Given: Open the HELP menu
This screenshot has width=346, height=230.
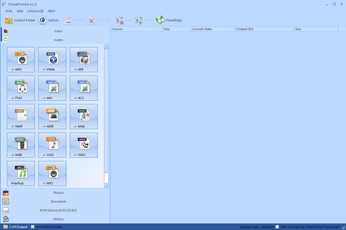Looking at the screenshot, I should (52, 11).
